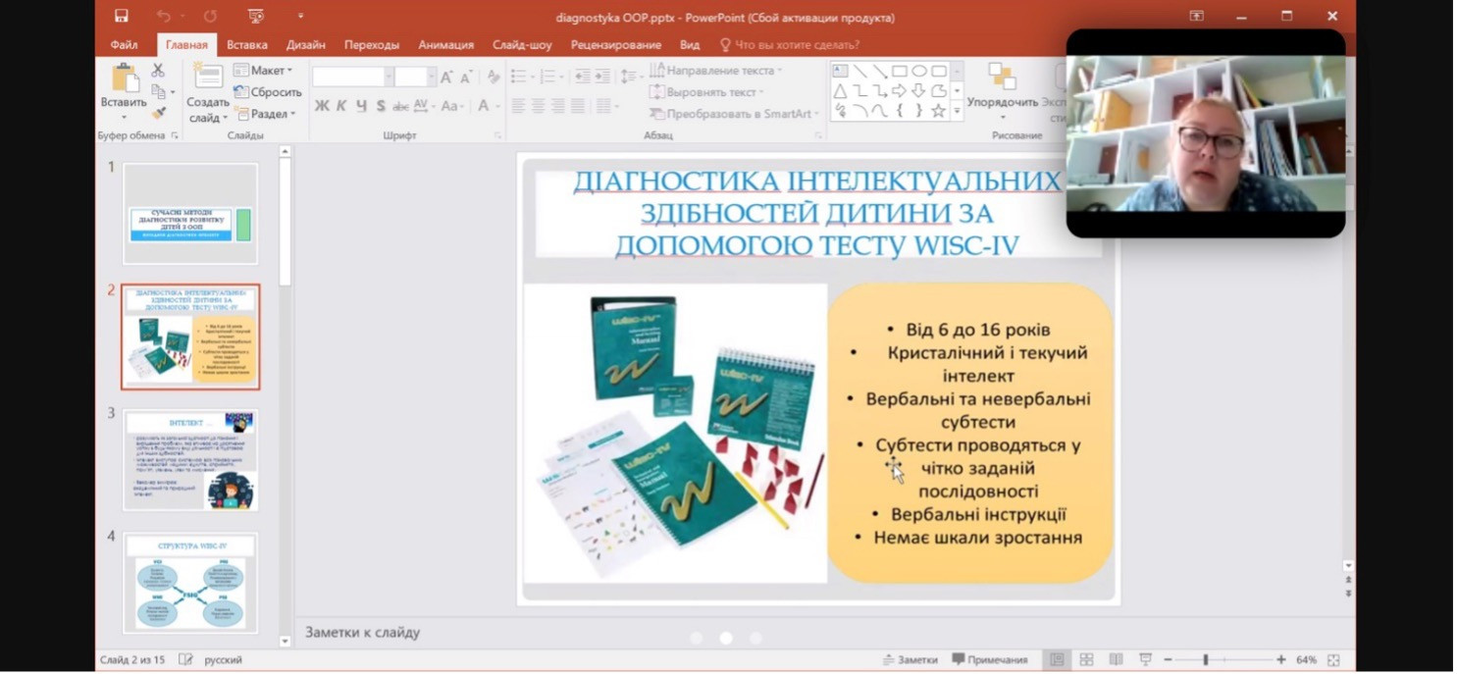Click the Сбросить reset button

point(267,92)
